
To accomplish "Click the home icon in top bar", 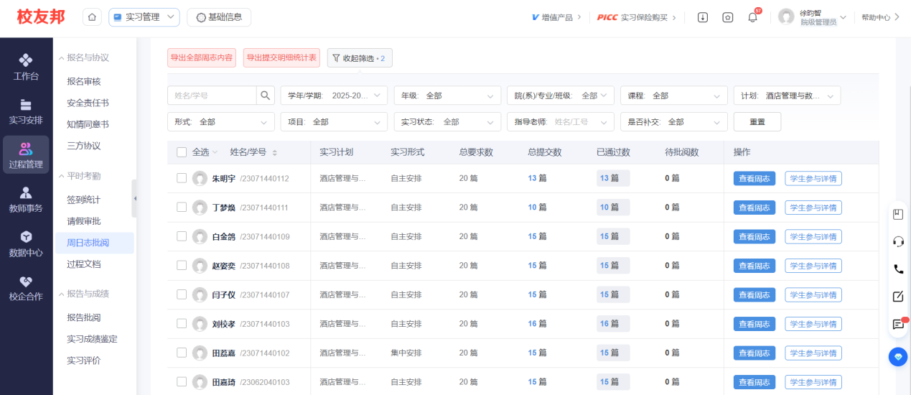I will click(92, 17).
